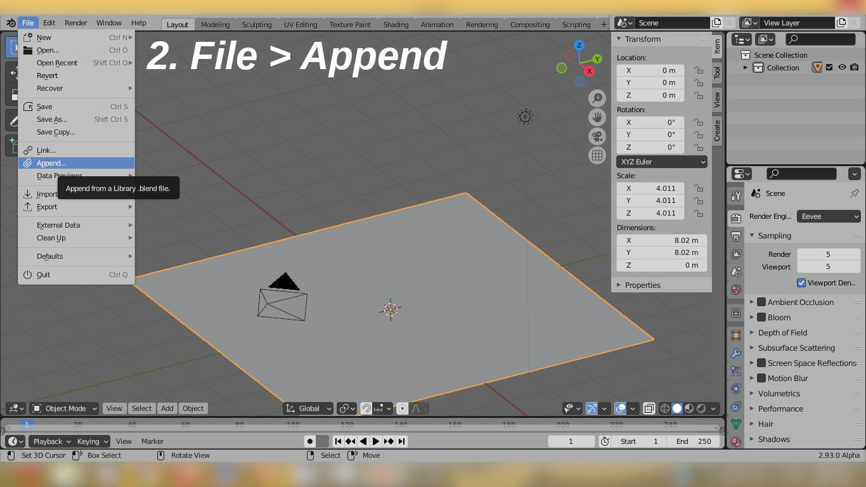
Task: Click the pan view hand icon
Action: pyautogui.click(x=597, y=117)
